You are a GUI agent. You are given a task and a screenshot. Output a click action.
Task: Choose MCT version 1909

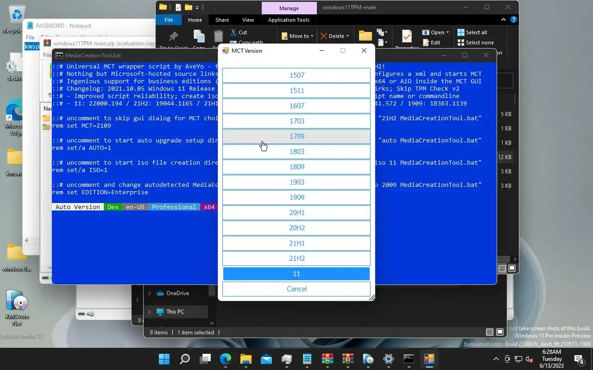click(x=296, y=197)
